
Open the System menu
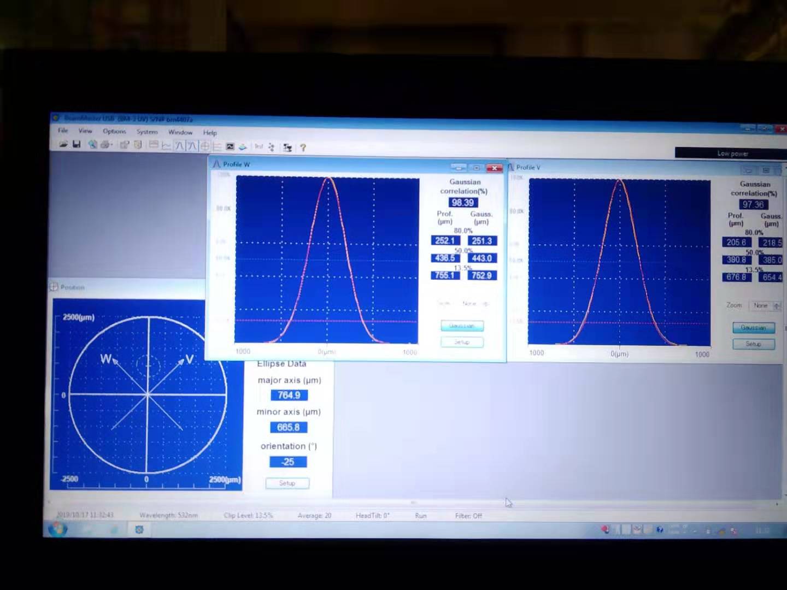[x=146, y=132]
